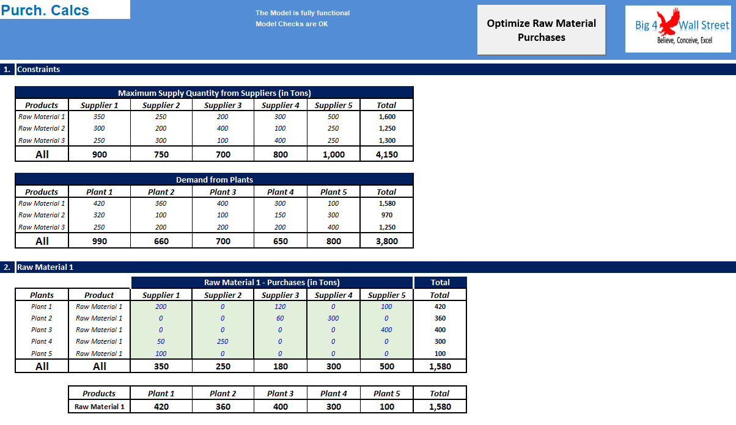Click the Plant 4 Supplier 1 purchase input 50

click(161, 341)
